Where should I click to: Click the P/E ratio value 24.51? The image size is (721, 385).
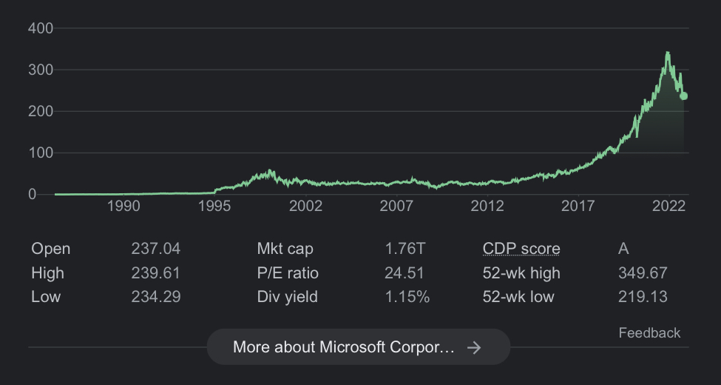click(404, 273)
